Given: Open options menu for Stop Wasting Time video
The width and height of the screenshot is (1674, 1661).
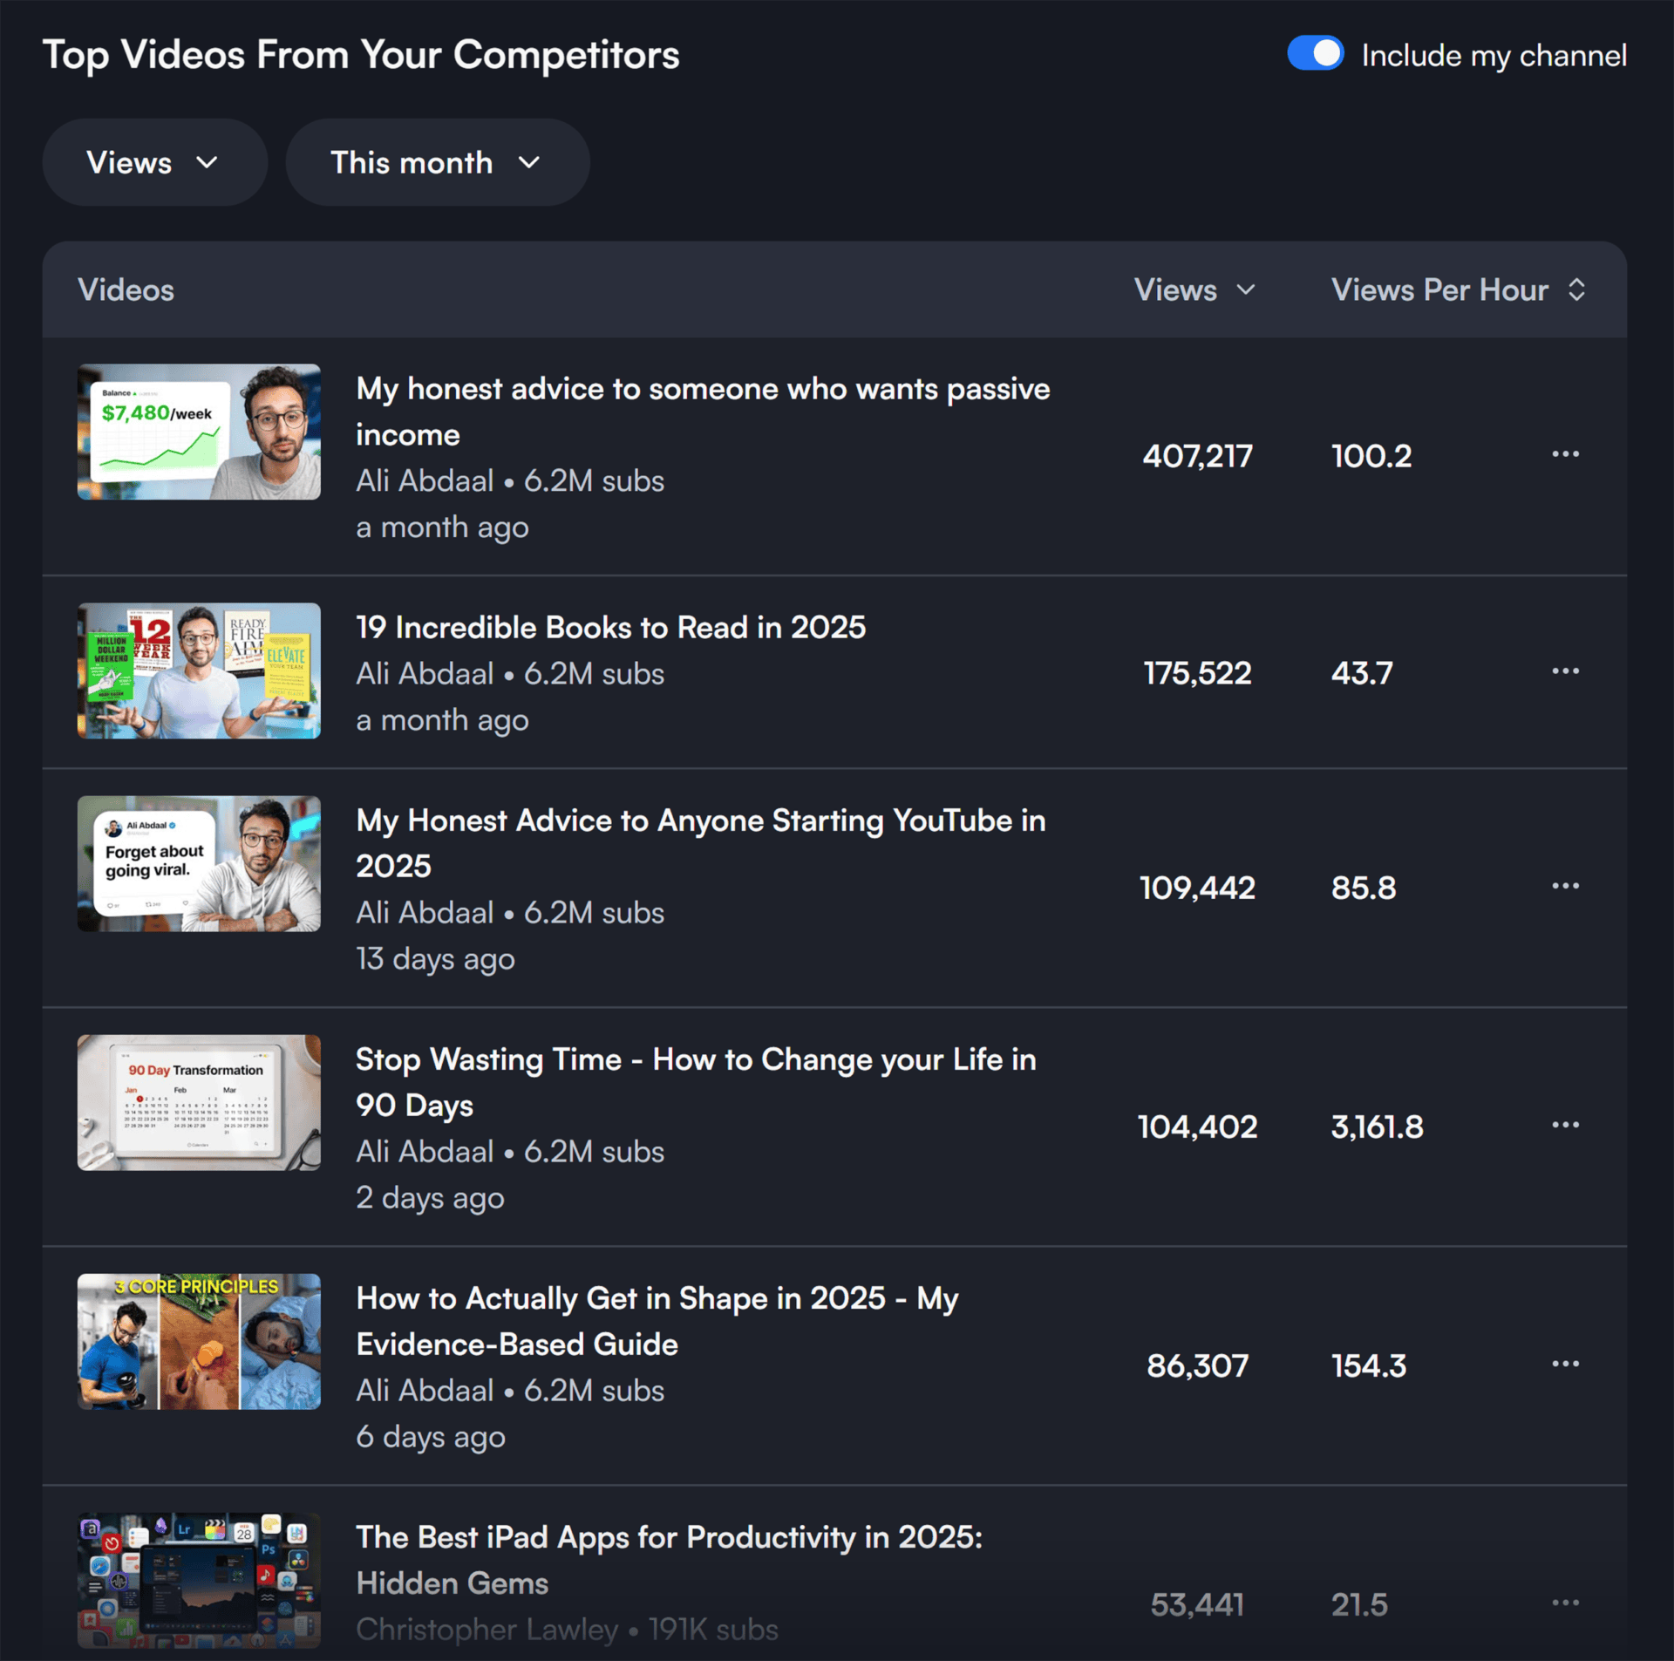Looking at the screenshot, I should click(x=1565, y=1125).
